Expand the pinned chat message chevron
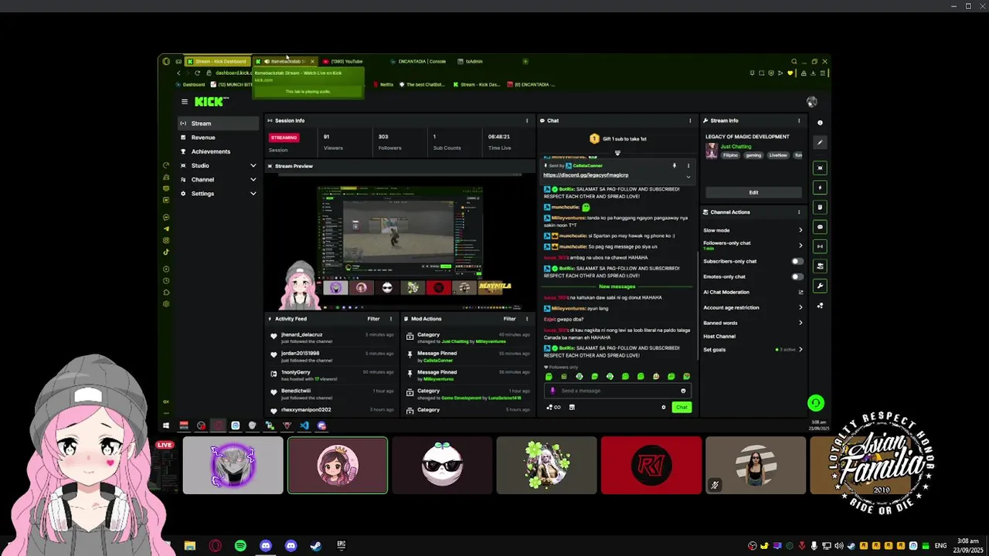The height and width of the screenshot is (556, 989). [x=688, y=176]
